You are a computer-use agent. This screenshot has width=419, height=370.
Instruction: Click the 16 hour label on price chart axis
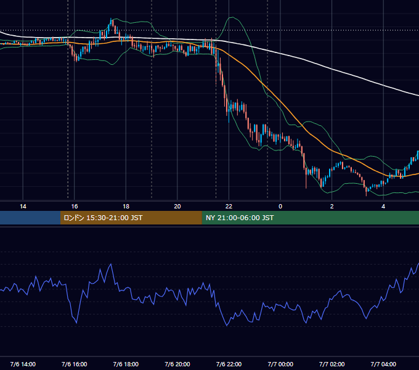coord(75,207)
